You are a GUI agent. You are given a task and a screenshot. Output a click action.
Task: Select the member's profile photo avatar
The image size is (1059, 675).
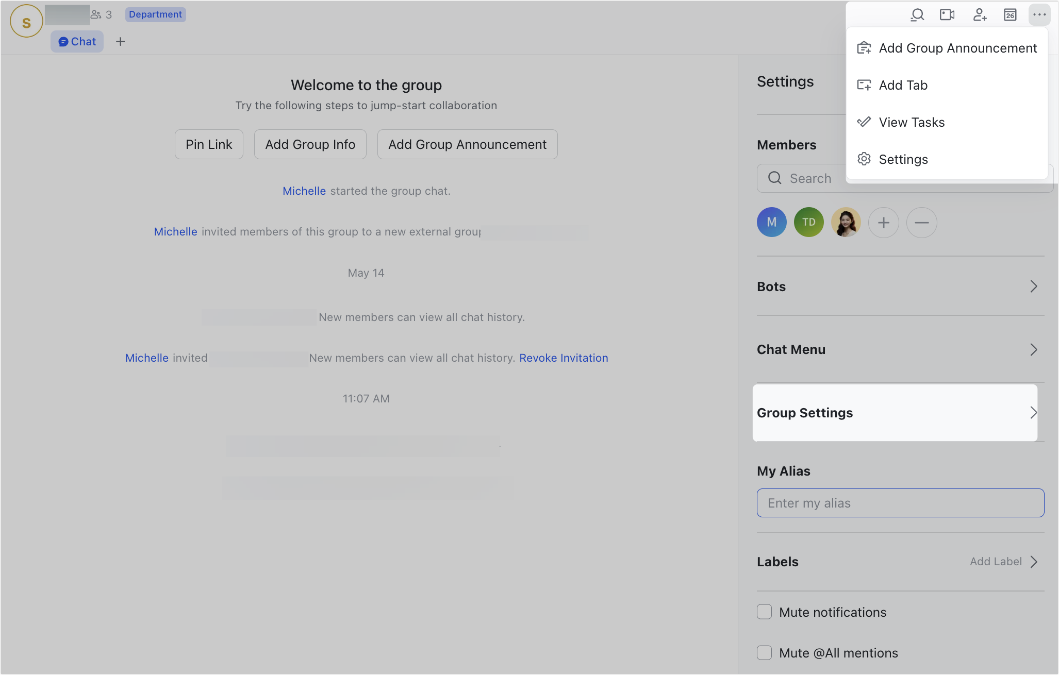click(846, 222)
